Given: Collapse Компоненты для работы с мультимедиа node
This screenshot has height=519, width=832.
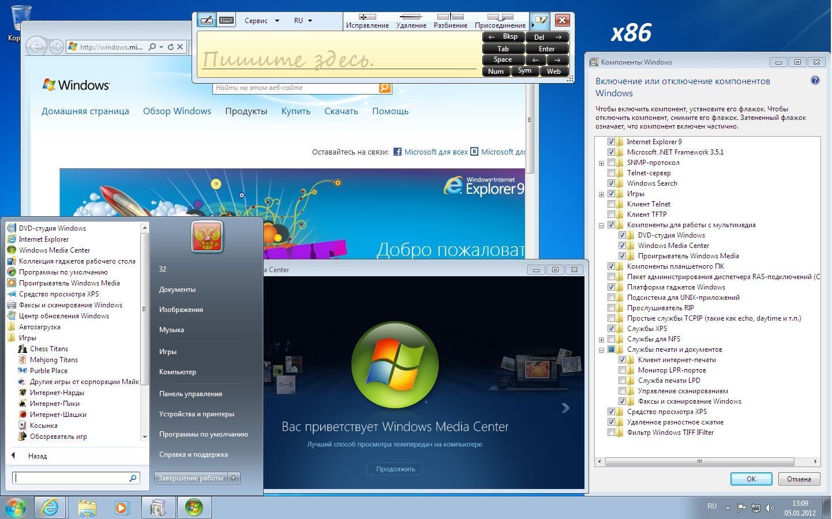Looking at the screenshot, I should [601, 225].
